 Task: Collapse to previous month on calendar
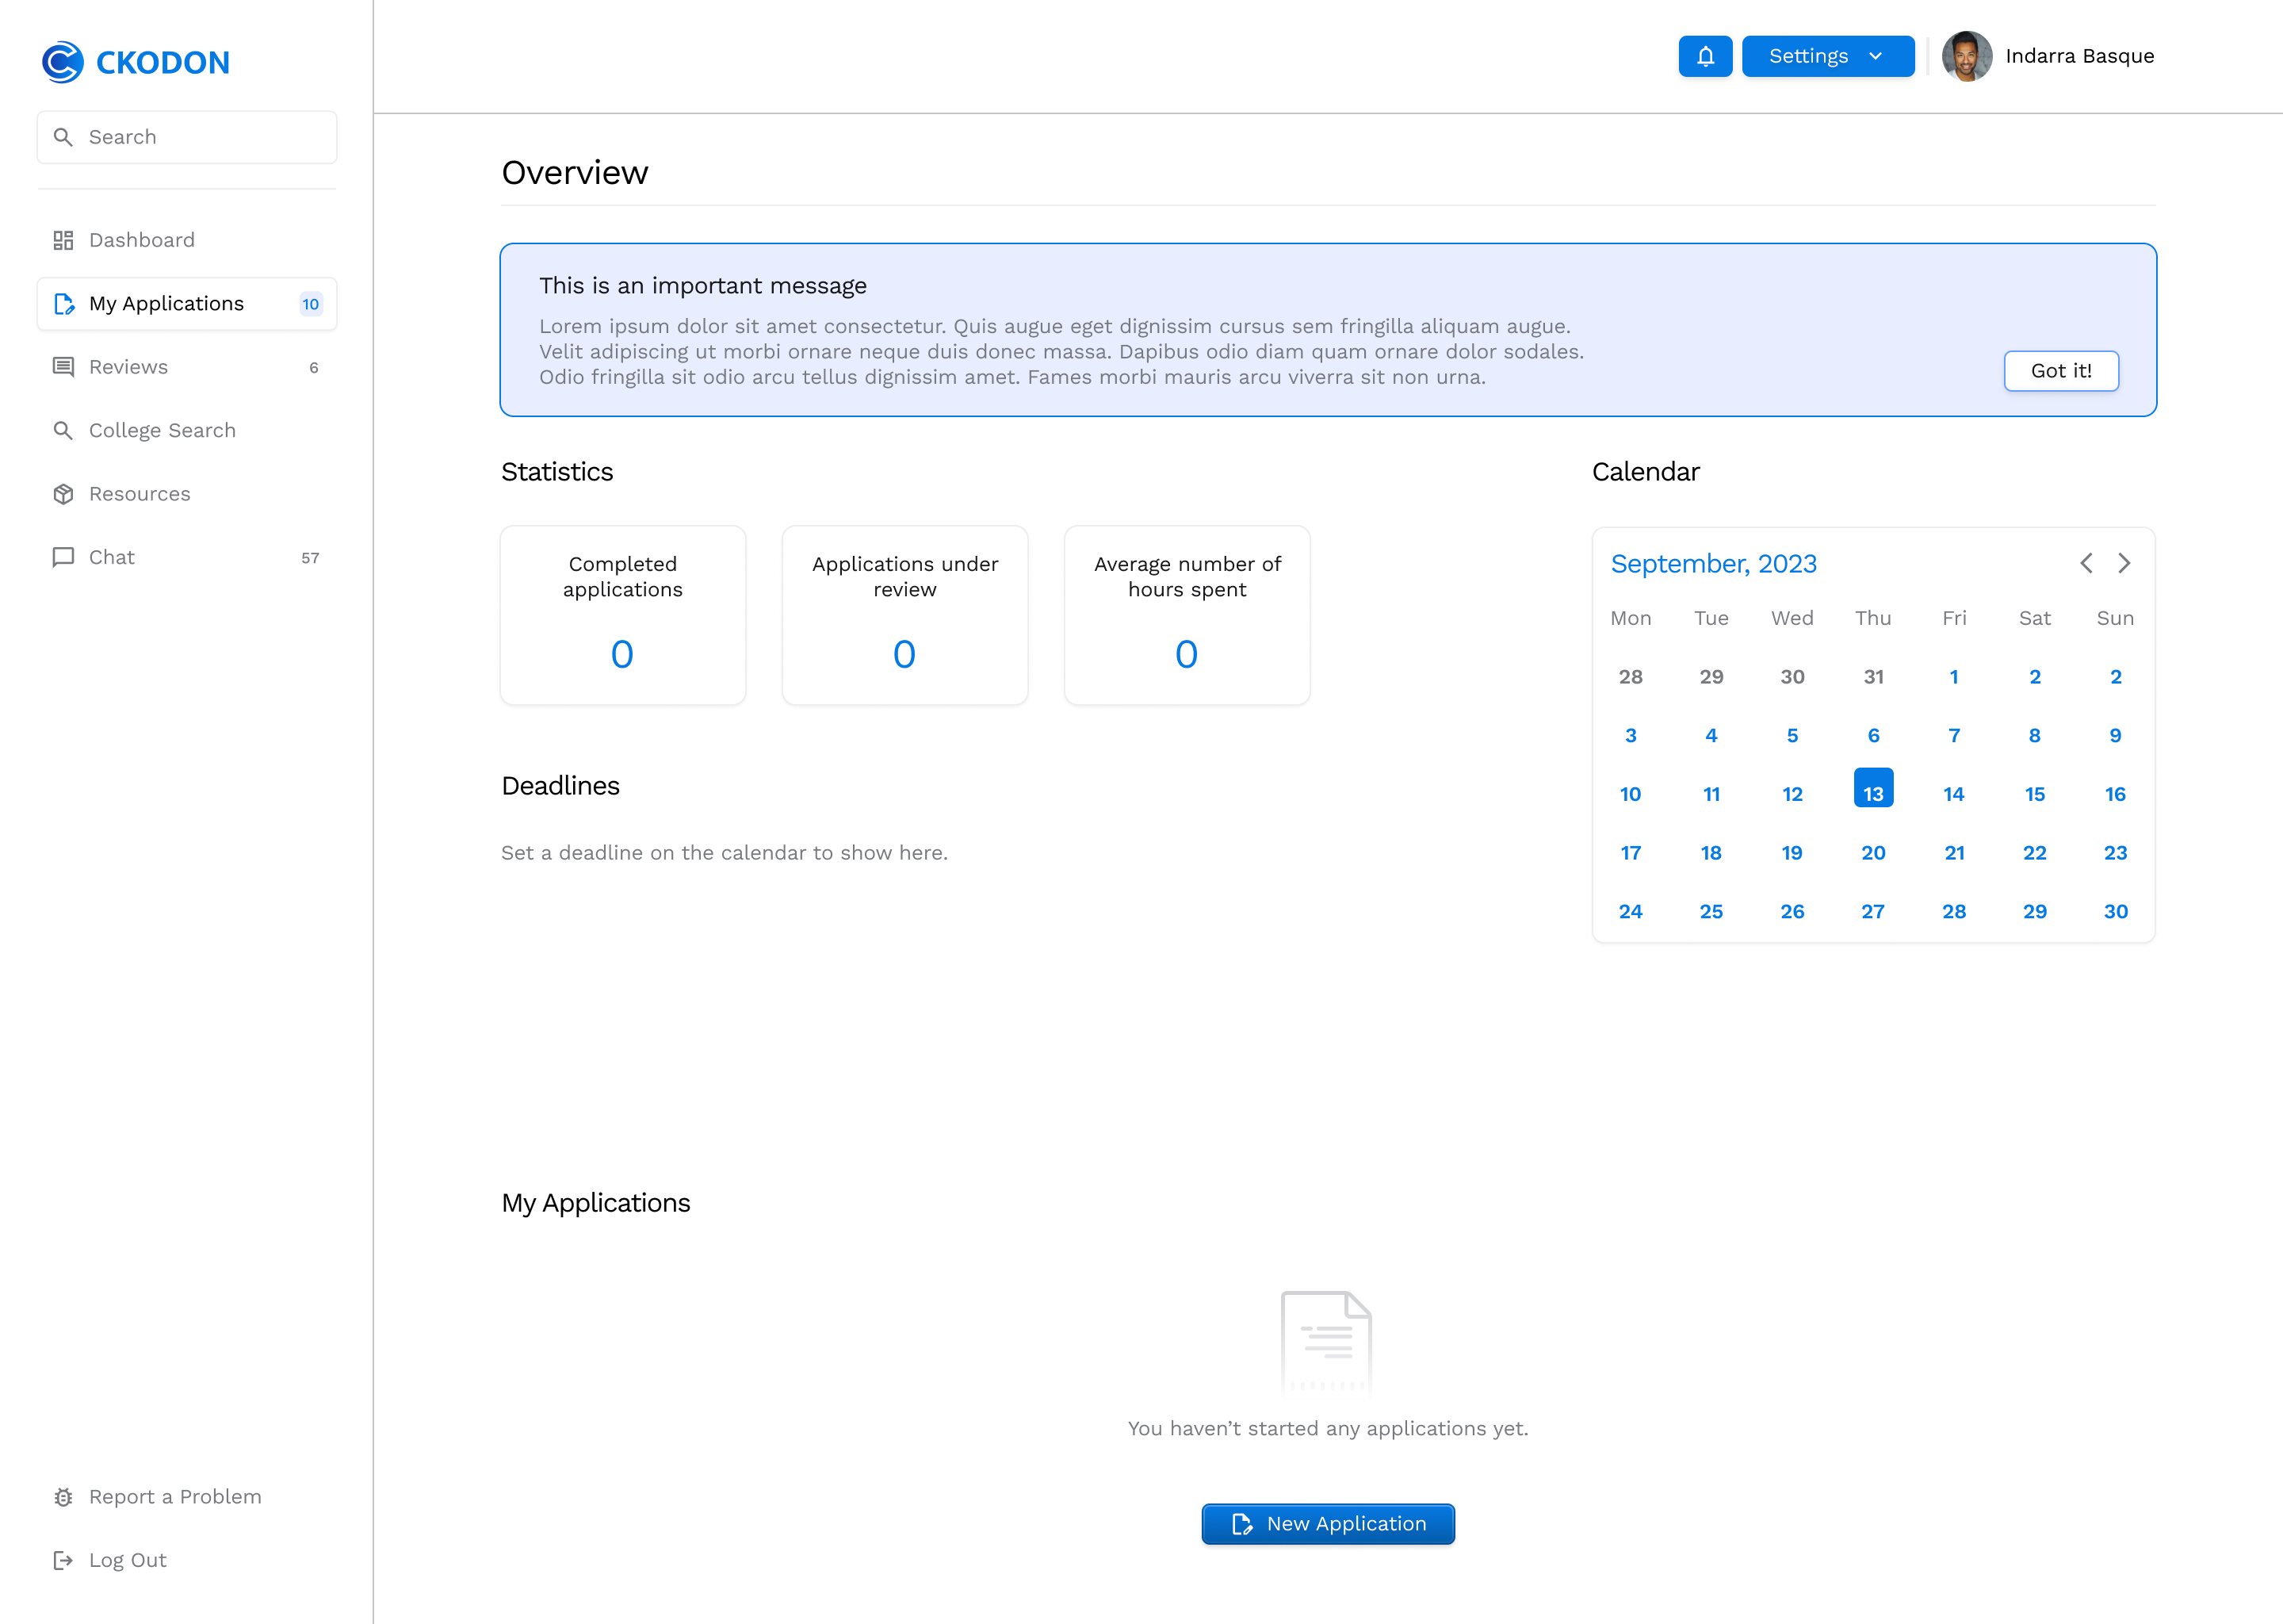[x=2086, y=562]
